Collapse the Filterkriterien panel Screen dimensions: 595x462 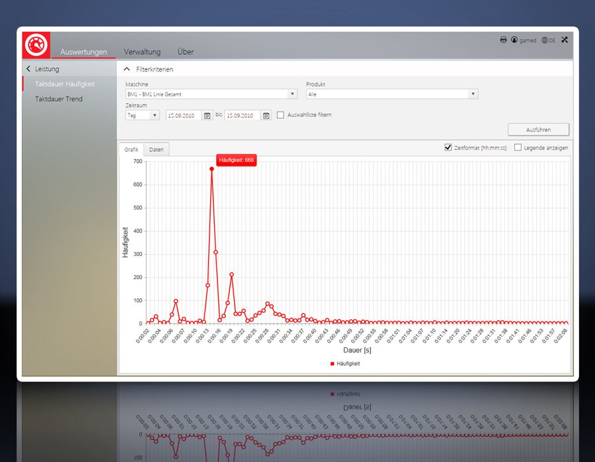coord(127,69)
